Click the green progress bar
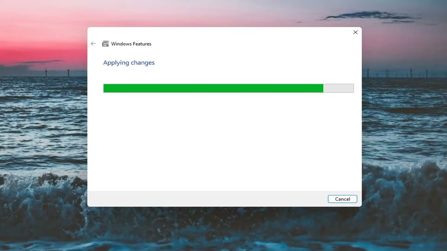Viewport: 447px width, 251px height. (x=228, y=88)
